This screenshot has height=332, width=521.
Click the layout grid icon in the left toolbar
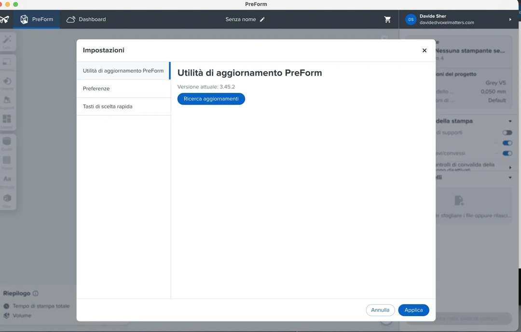7,119
